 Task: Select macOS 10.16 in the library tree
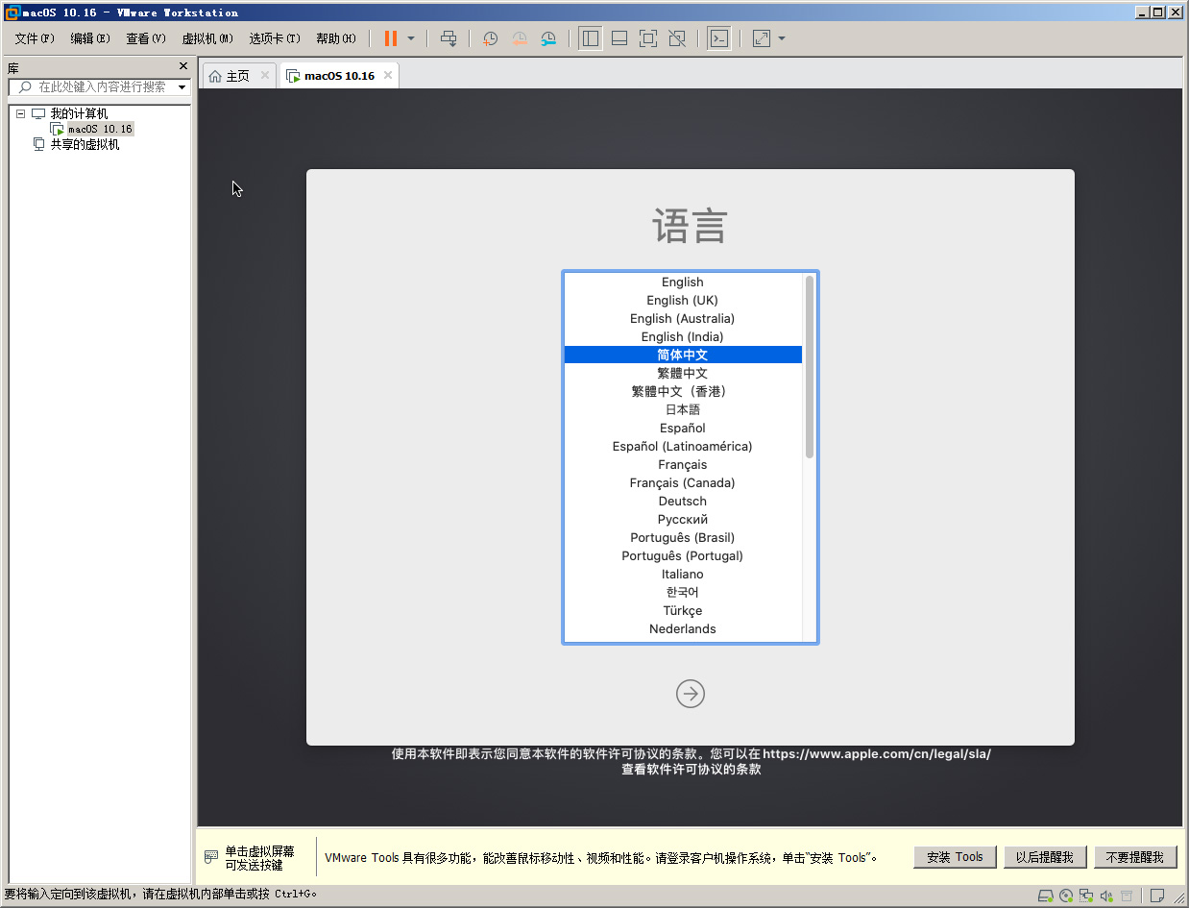tap(100, 129)
